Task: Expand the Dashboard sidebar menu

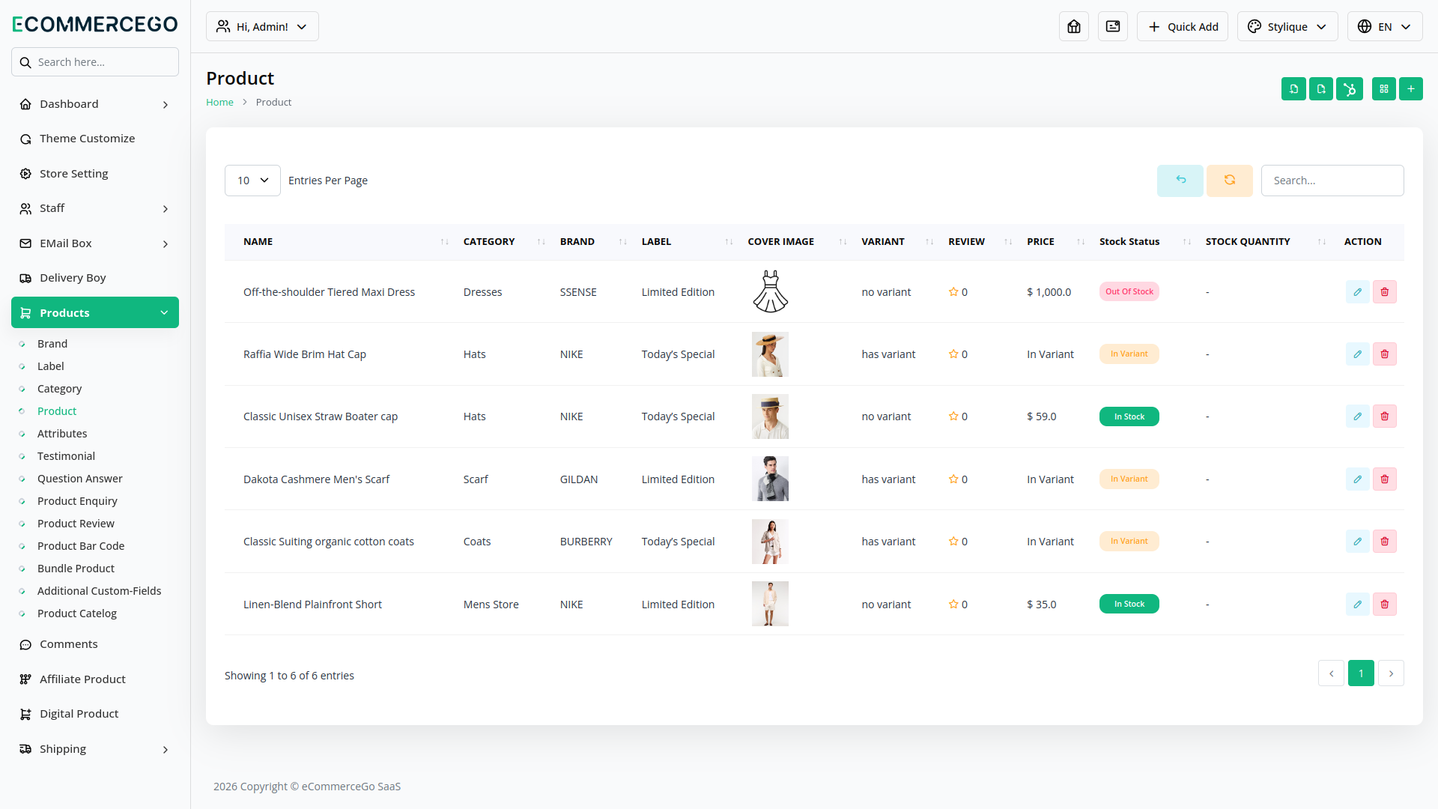Action: [x=95, y=104]
